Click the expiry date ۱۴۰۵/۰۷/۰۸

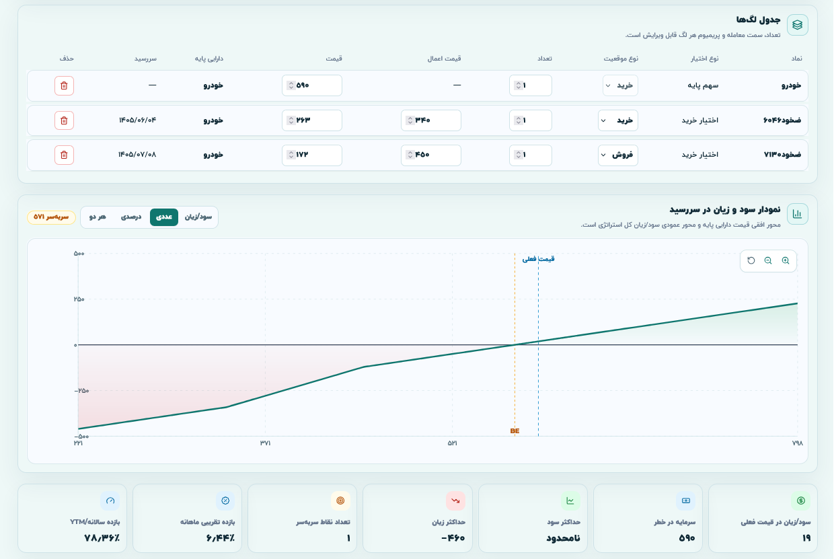(138, 155)
